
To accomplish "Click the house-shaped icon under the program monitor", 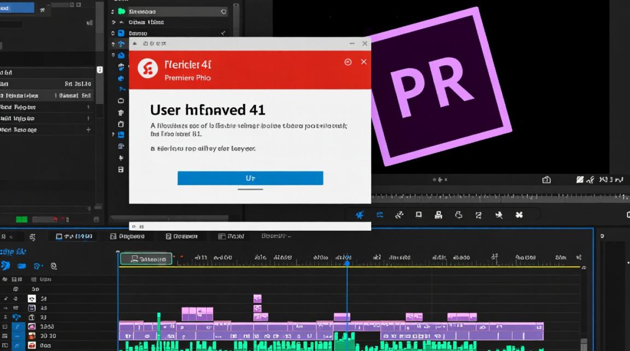I will (546, 179).
